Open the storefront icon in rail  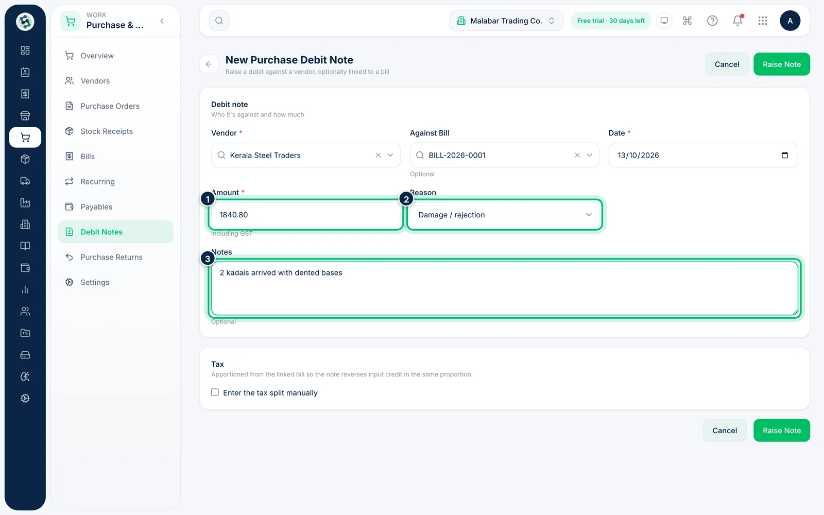coord(25,116)
